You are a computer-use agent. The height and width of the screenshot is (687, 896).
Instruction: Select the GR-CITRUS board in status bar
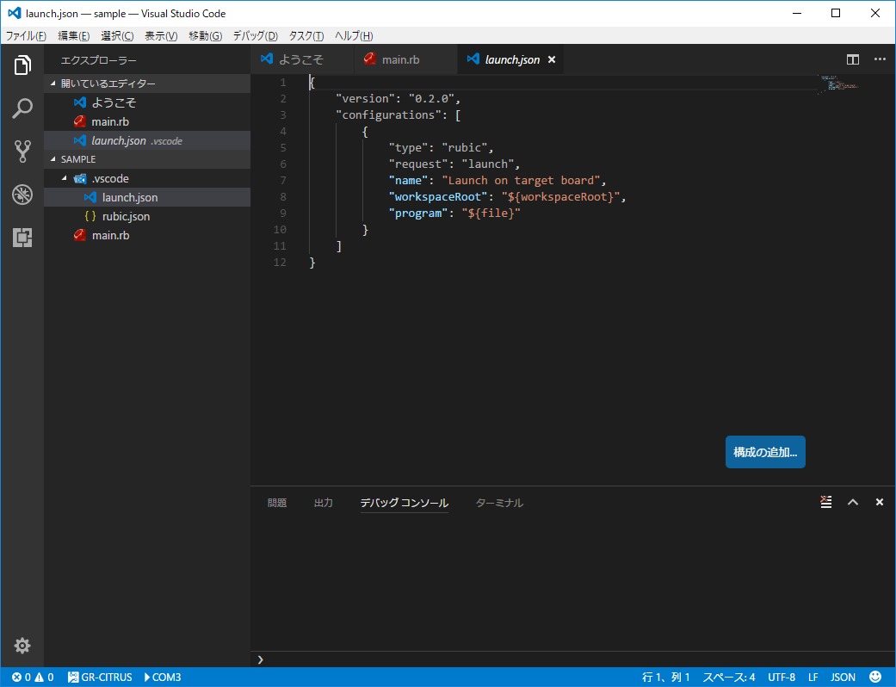100,678
